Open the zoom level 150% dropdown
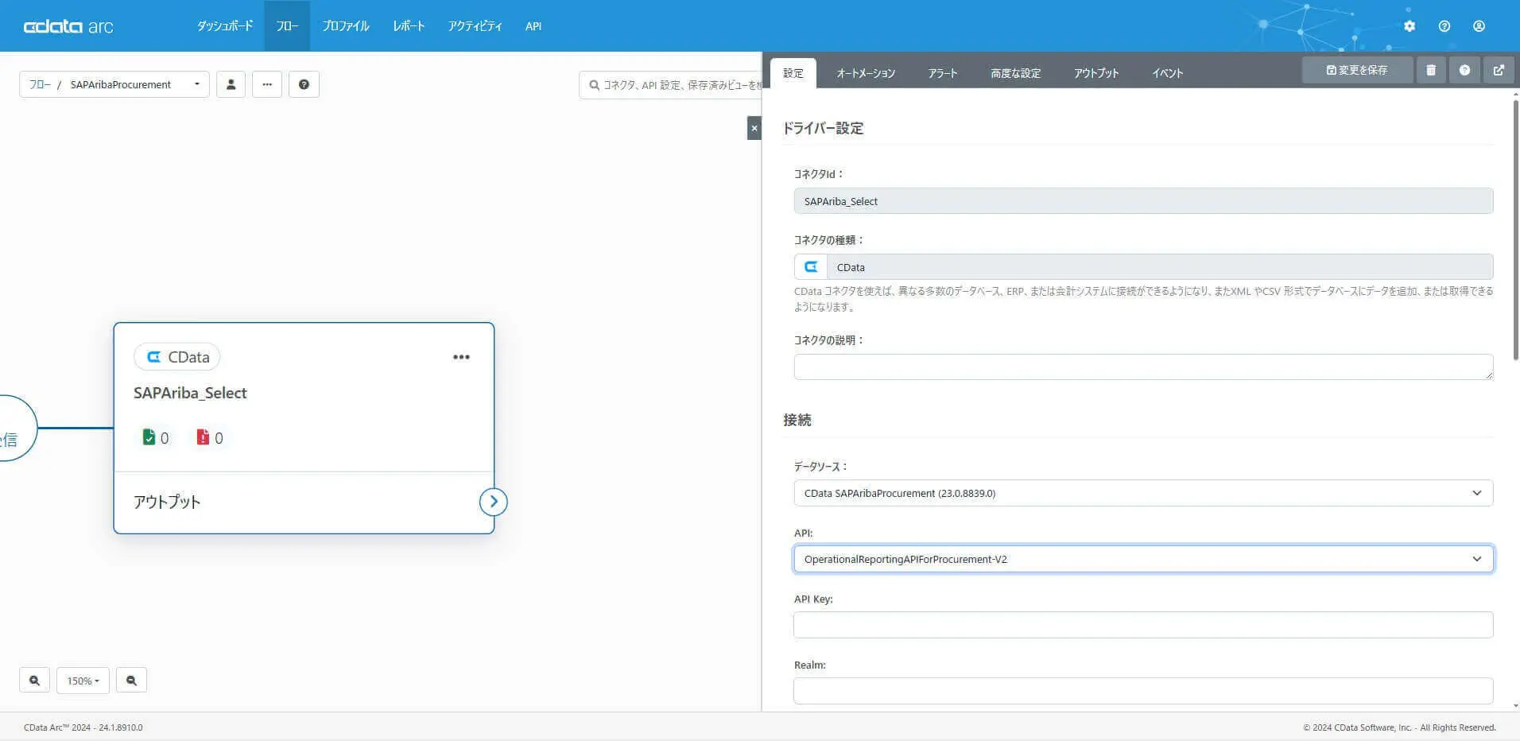 tap(83, 681)
